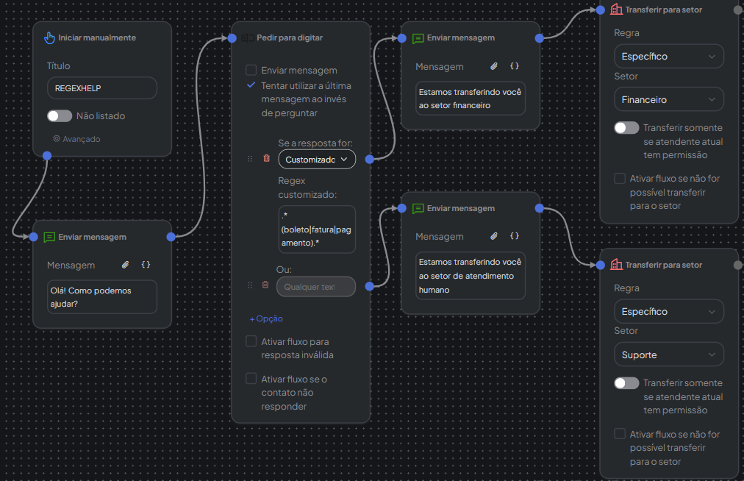
Task: Open the 'Avançado' settings link
Action: pyautogui.click(x=77, y=139)
